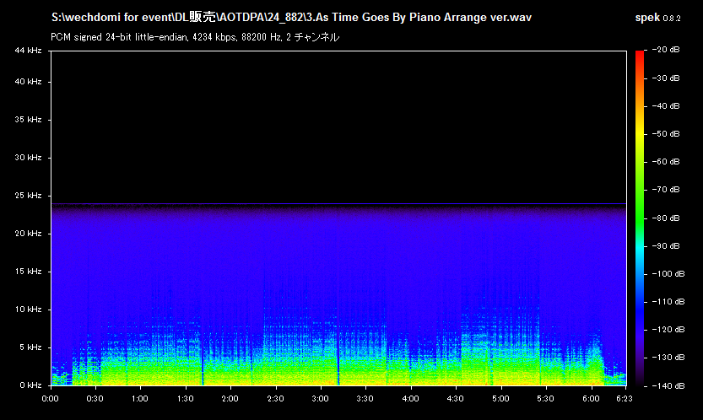Click the 4:00 time axis label
Viewport: 703px width, 420px height.
pyautogui.click(x=410, y=399)
